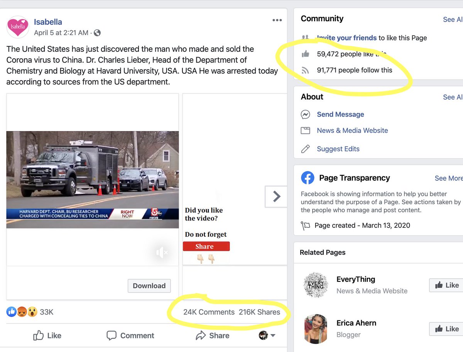Play the news video of the black truck

(93, 179)
